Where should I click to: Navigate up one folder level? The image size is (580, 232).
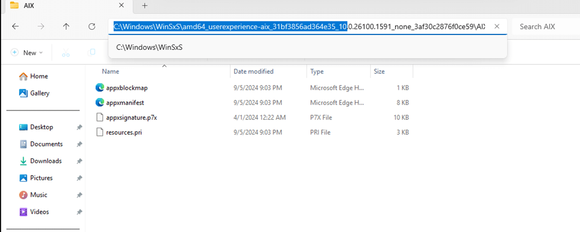click(66, 27)
